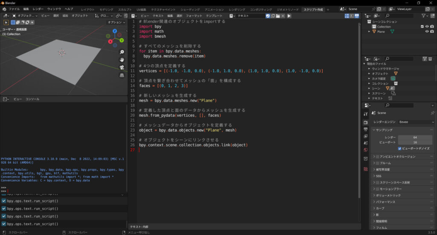The height and width of the screenshot is (235, 437).
Task: Hide Collection in viewport via eye icon
Action: click(427, 27)
